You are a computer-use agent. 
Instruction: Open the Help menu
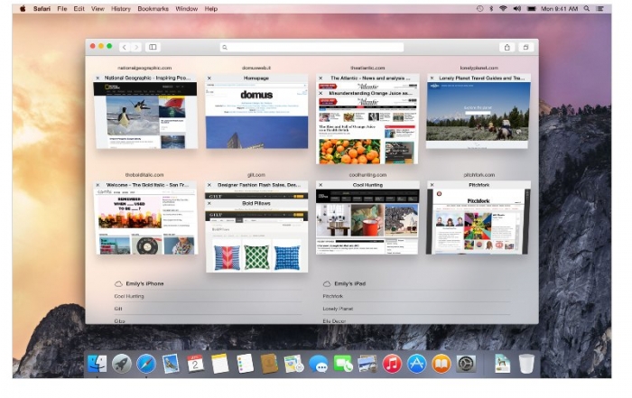tap(210, 8)
